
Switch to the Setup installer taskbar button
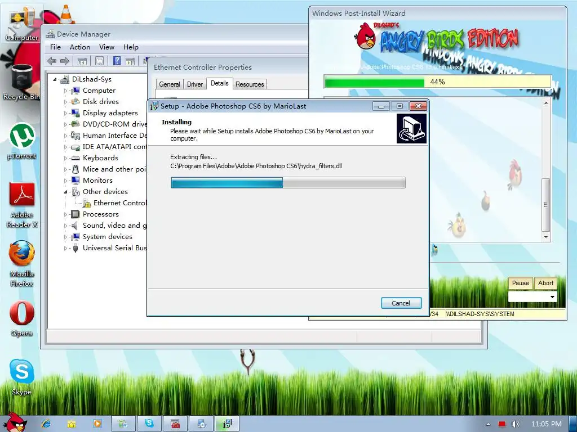227,424
